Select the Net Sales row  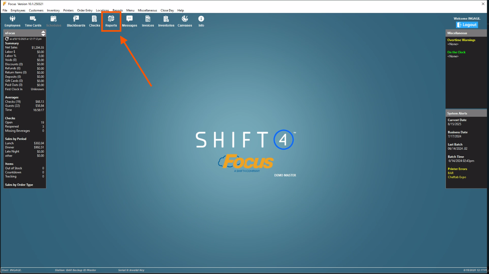(x=24, y=47)
